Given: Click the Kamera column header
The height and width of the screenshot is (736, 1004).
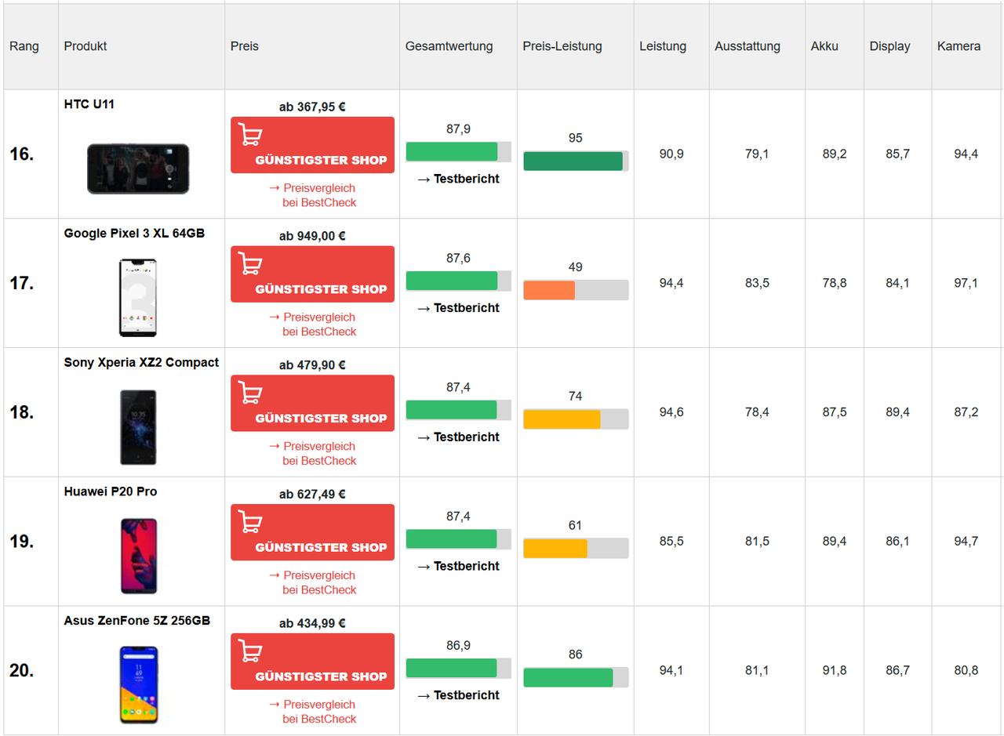Looking at the screenshot, I should [959, 46].
